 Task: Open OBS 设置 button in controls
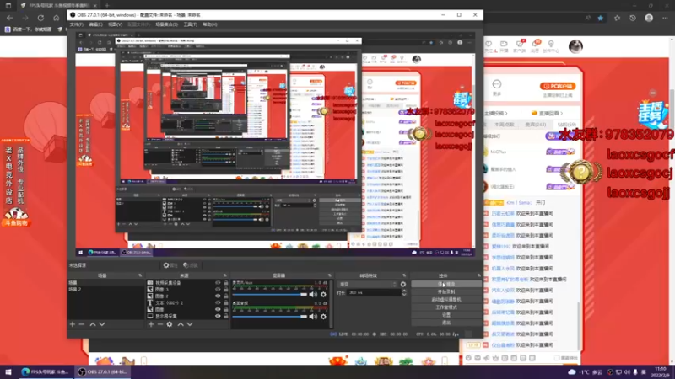pos(446,315)
